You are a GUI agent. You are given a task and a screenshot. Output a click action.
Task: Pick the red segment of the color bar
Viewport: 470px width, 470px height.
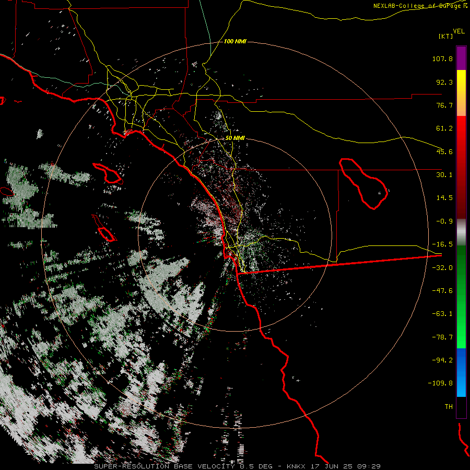click(x=461, y=167)
